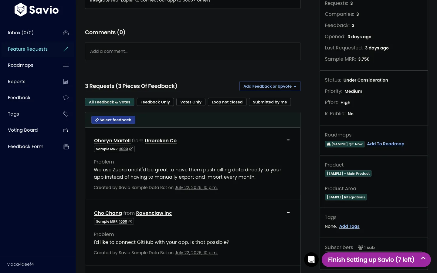
Task: Click the Comments (0) heading
Action: [105, 32]
